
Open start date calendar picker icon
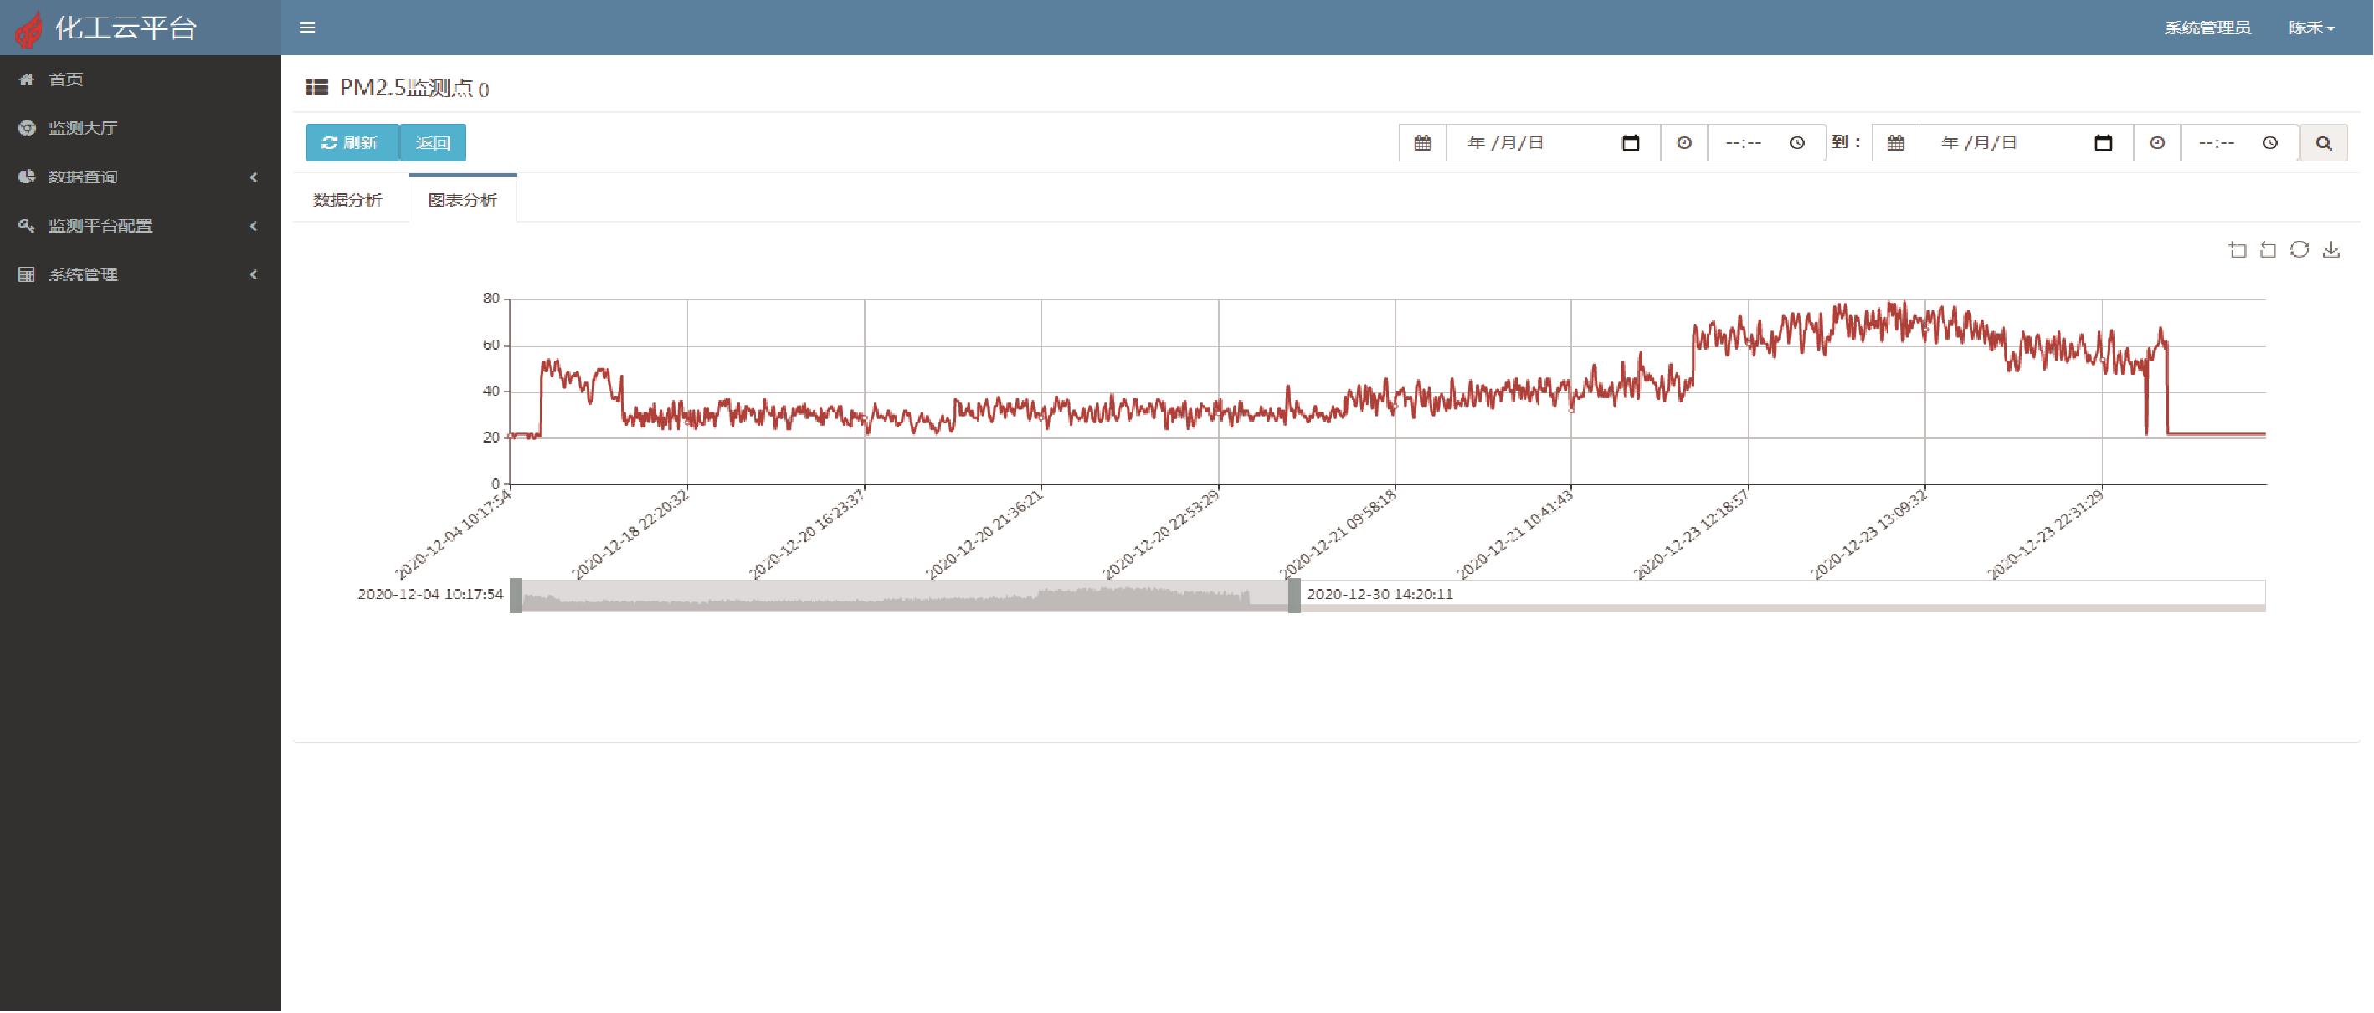(1631, 143)
